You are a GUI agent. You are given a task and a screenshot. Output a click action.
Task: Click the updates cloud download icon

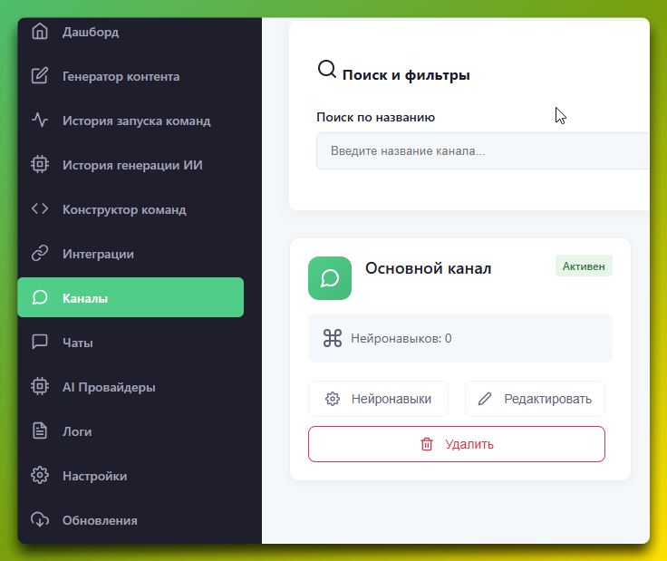coord(39,520)
